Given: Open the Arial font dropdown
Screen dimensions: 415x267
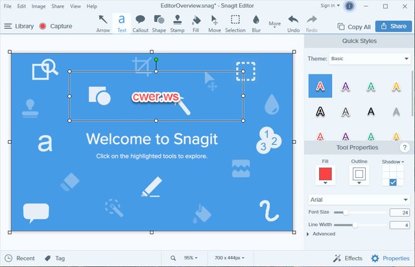Looking at the screenshot, I should (x=359, y=200).
